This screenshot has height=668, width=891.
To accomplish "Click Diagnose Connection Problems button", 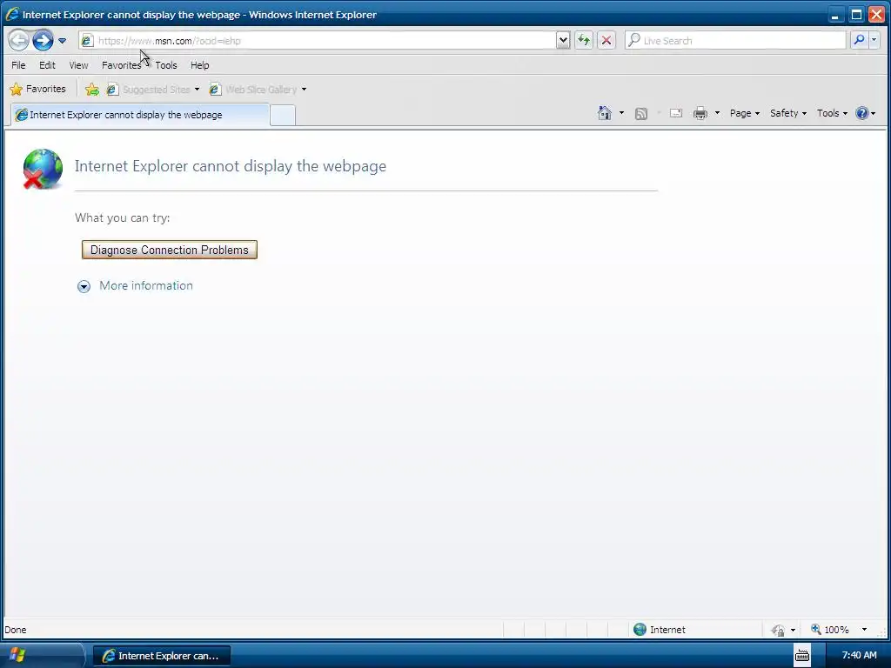I will (170, 250).
